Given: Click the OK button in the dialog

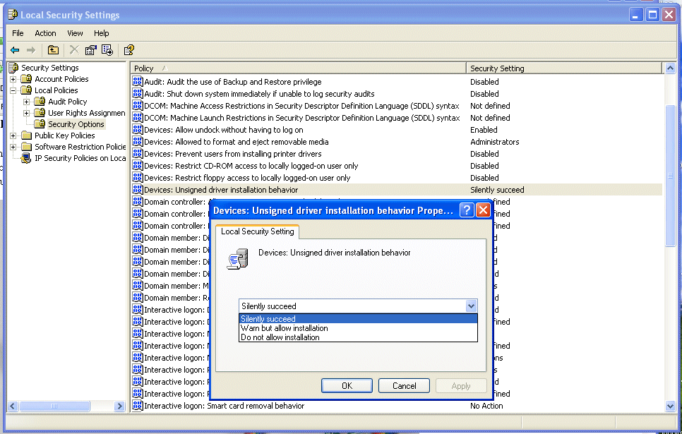Looking at the screenshot, I should [x=347, y=385].
